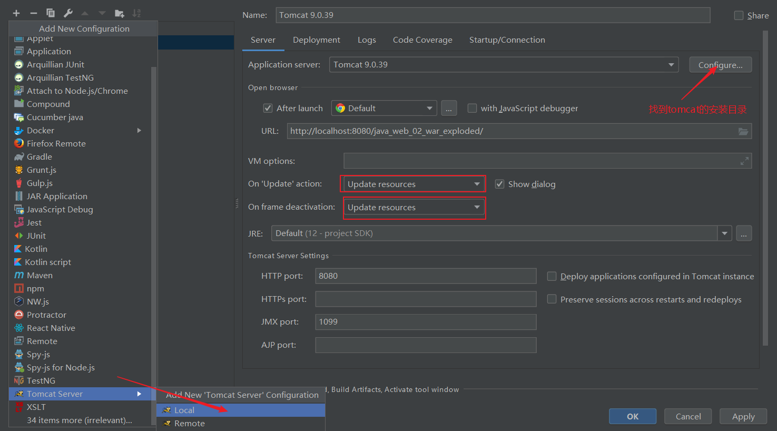
Task: Click the browse button beside JRE field
Action: 743,233
